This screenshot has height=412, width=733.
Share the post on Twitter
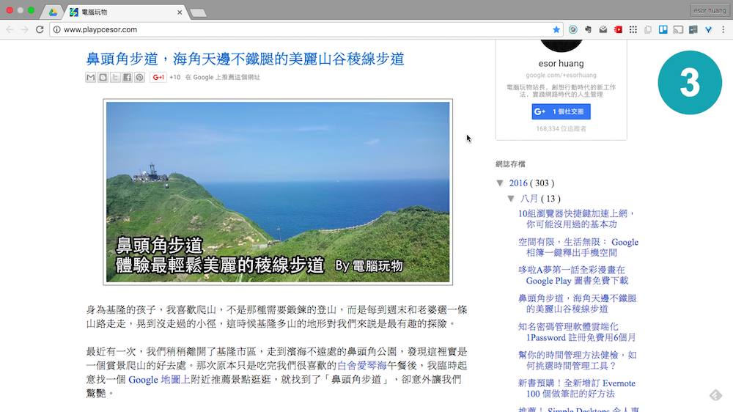115,78
